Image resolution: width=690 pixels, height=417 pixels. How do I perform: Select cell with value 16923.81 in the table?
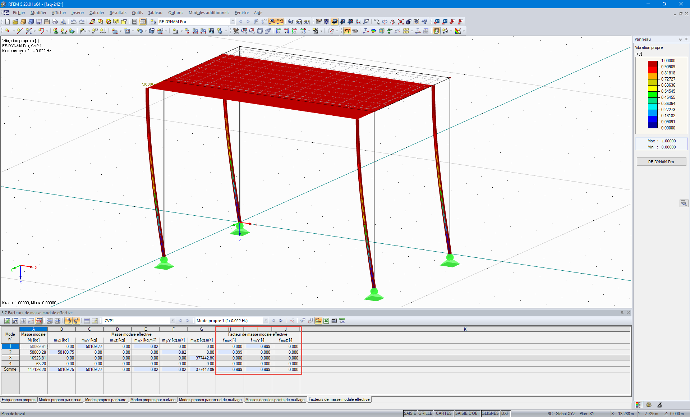point(36,358)
